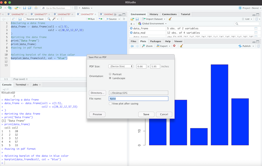Select the Landscape orientation option
The image size is (262, 166).
click(110, 78)
